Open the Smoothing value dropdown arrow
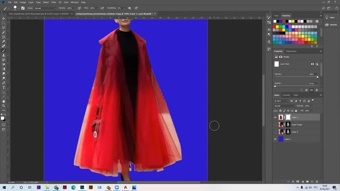This screenshot has width=340, height=191. pos(125,8)
